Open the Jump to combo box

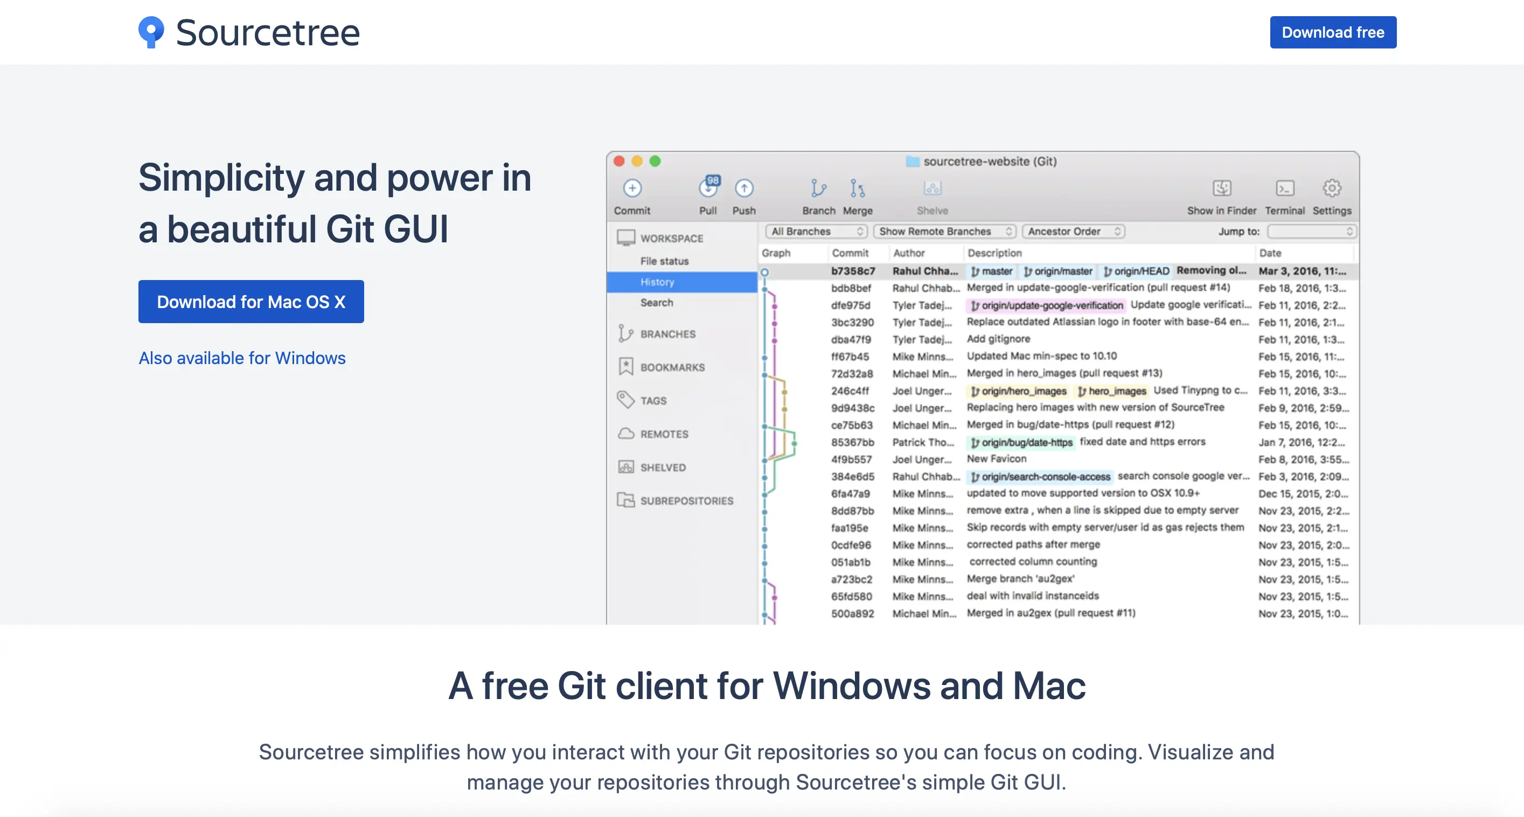tap(1312, 232)
